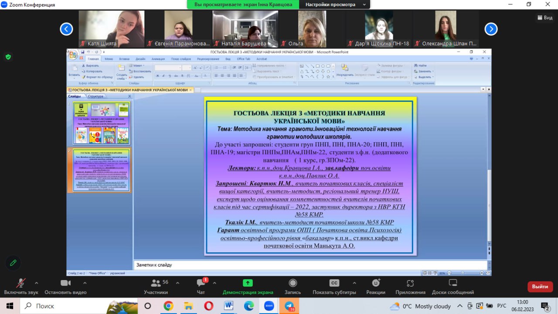Expand audio options arrow beside microphone

[36, 283]
